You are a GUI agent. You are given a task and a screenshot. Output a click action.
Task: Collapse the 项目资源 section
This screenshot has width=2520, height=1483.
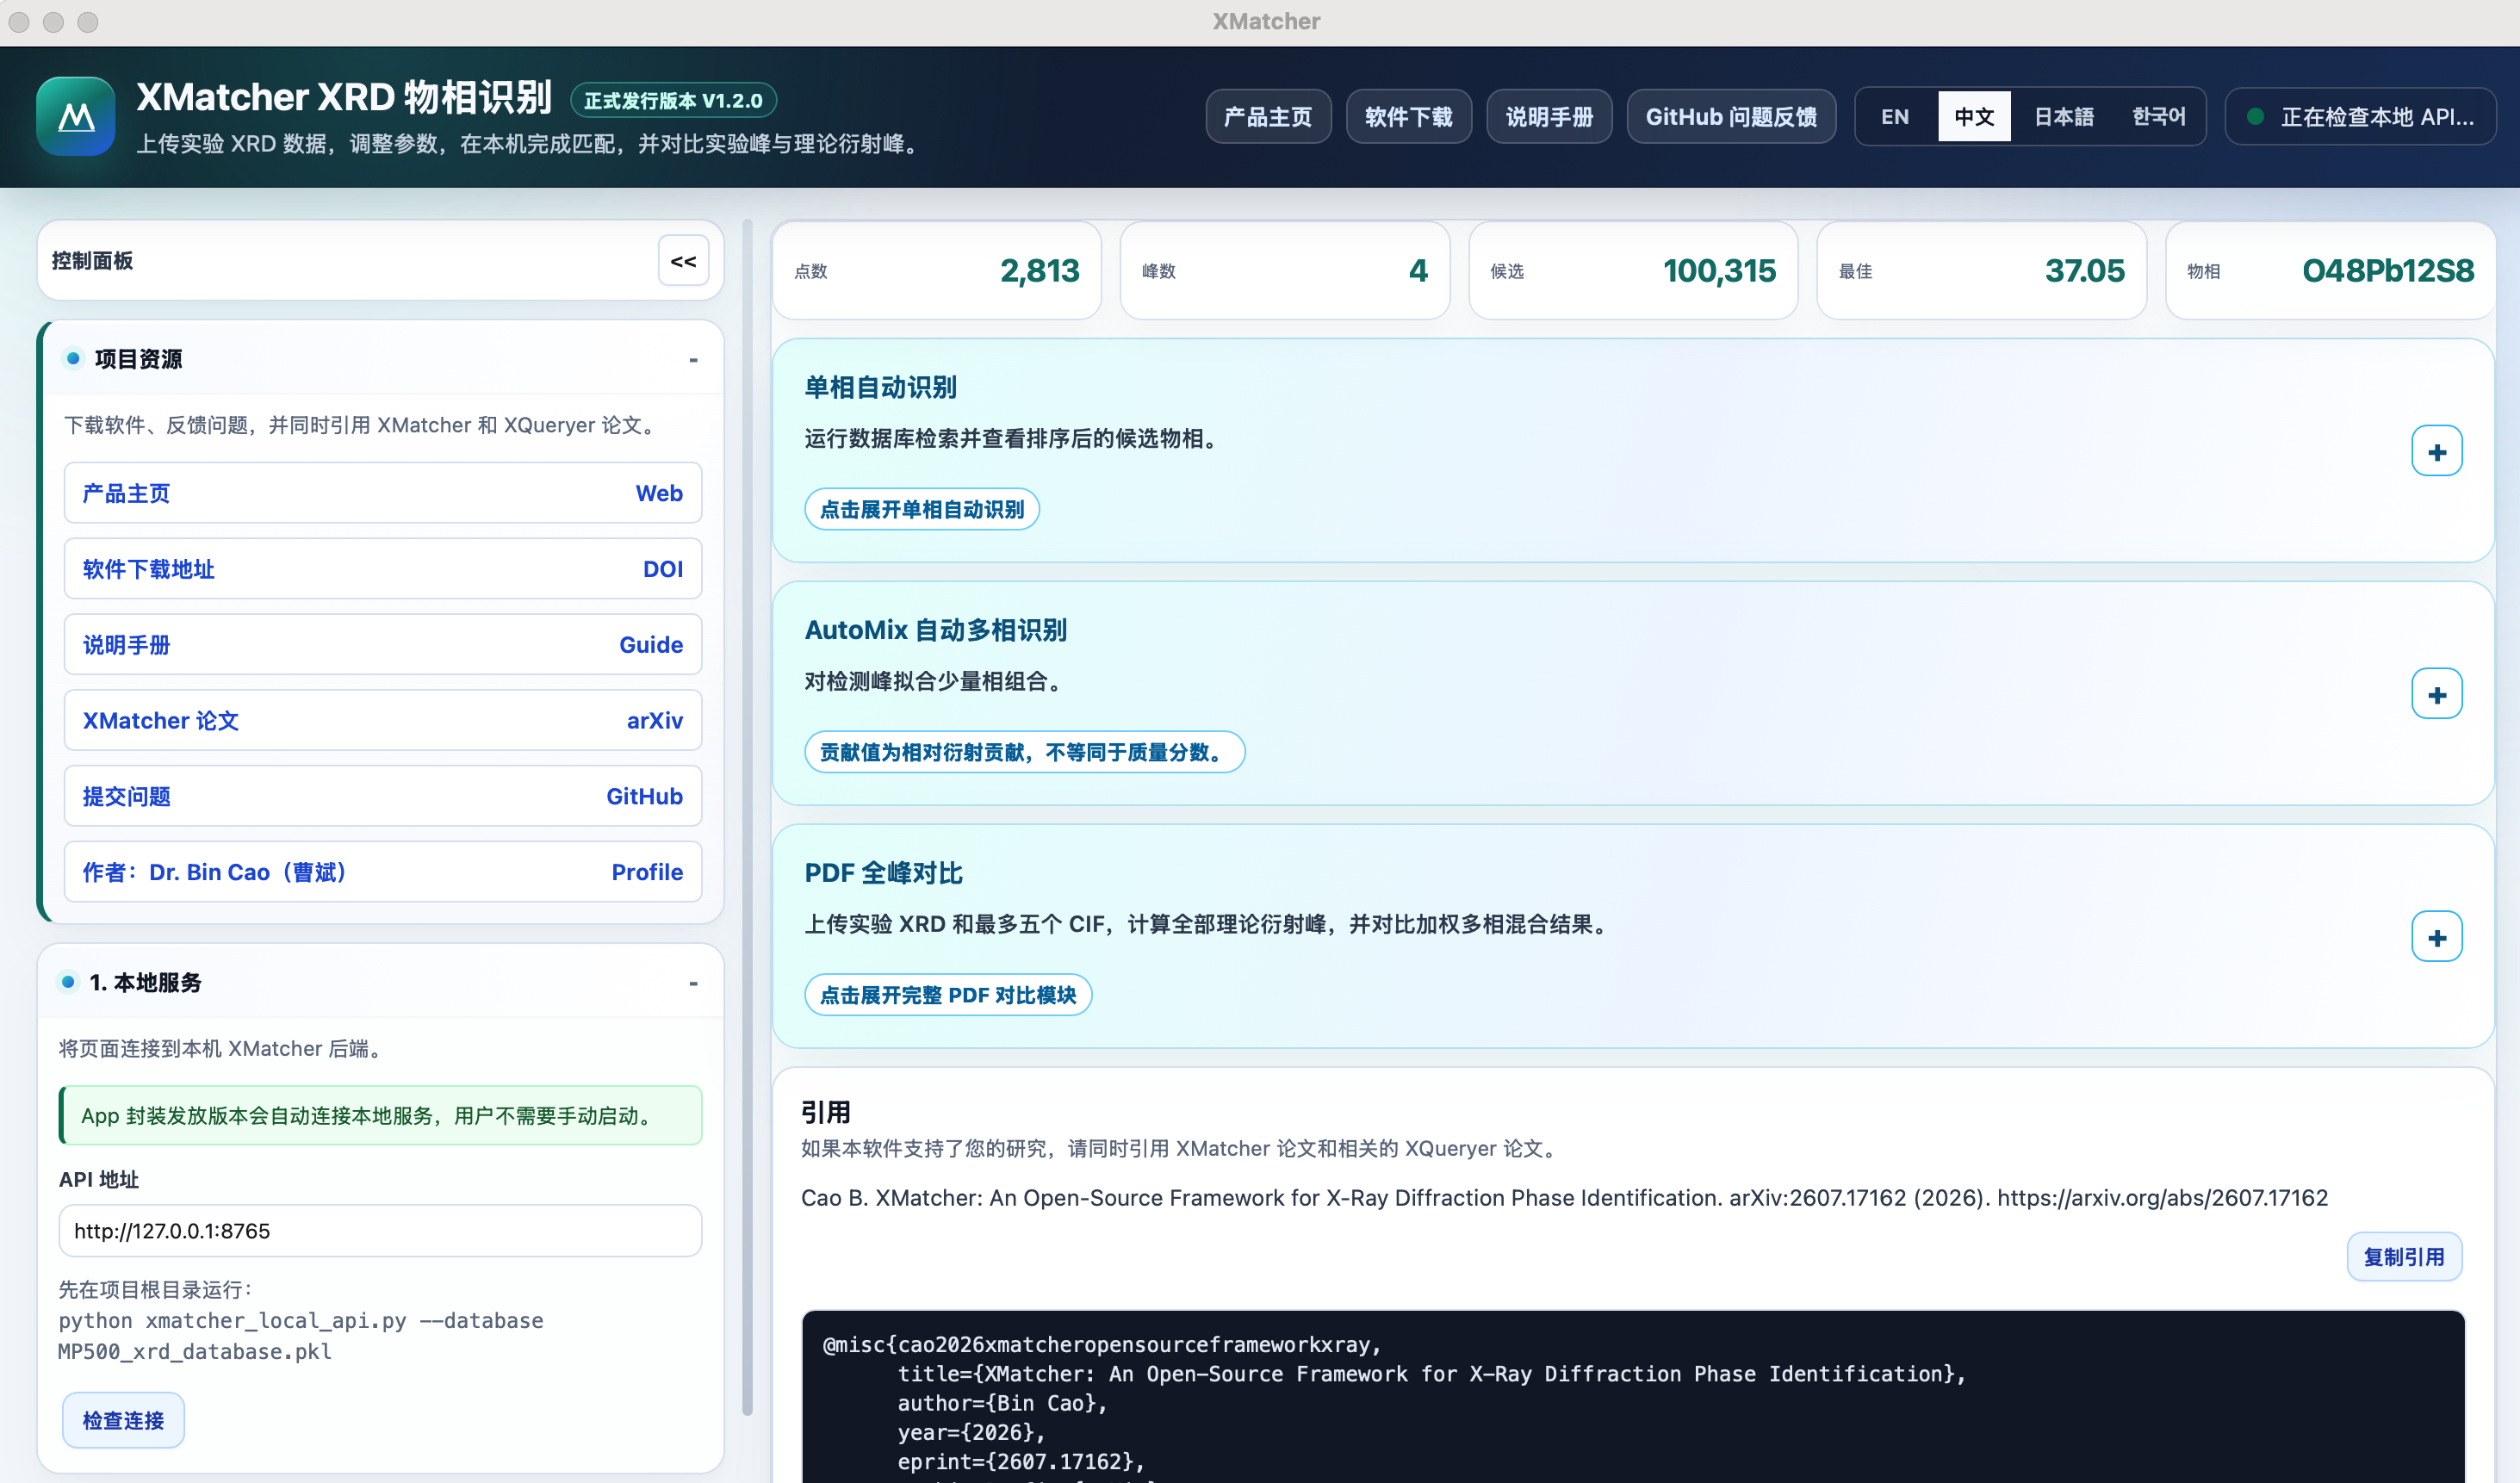pyautogui.click(x=693, y=359)
